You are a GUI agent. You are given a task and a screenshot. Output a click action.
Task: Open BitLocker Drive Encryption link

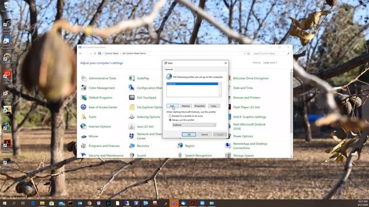coord(251,78)
